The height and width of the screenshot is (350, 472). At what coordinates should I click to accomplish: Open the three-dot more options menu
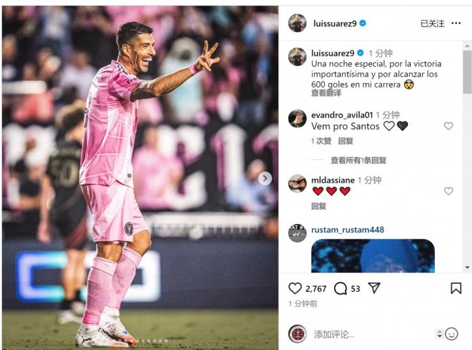pyautogui.click(x=456, y=23)
